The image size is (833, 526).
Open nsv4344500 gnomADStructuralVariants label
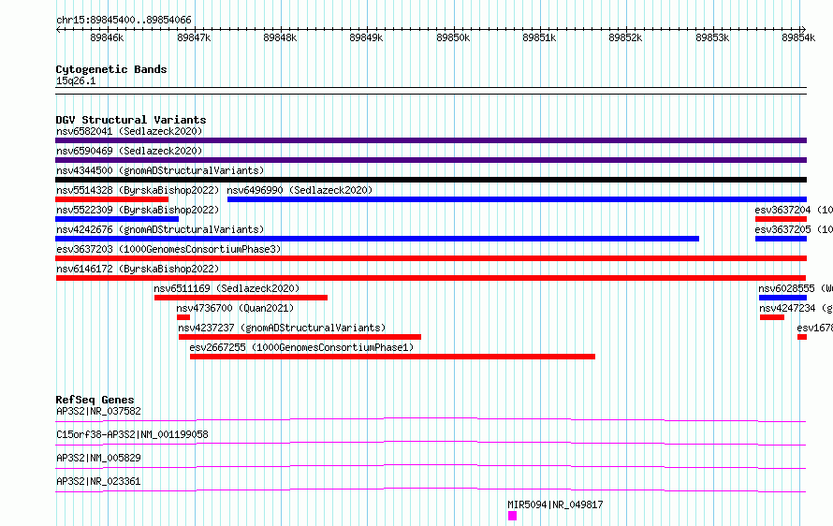click(160, 170)
